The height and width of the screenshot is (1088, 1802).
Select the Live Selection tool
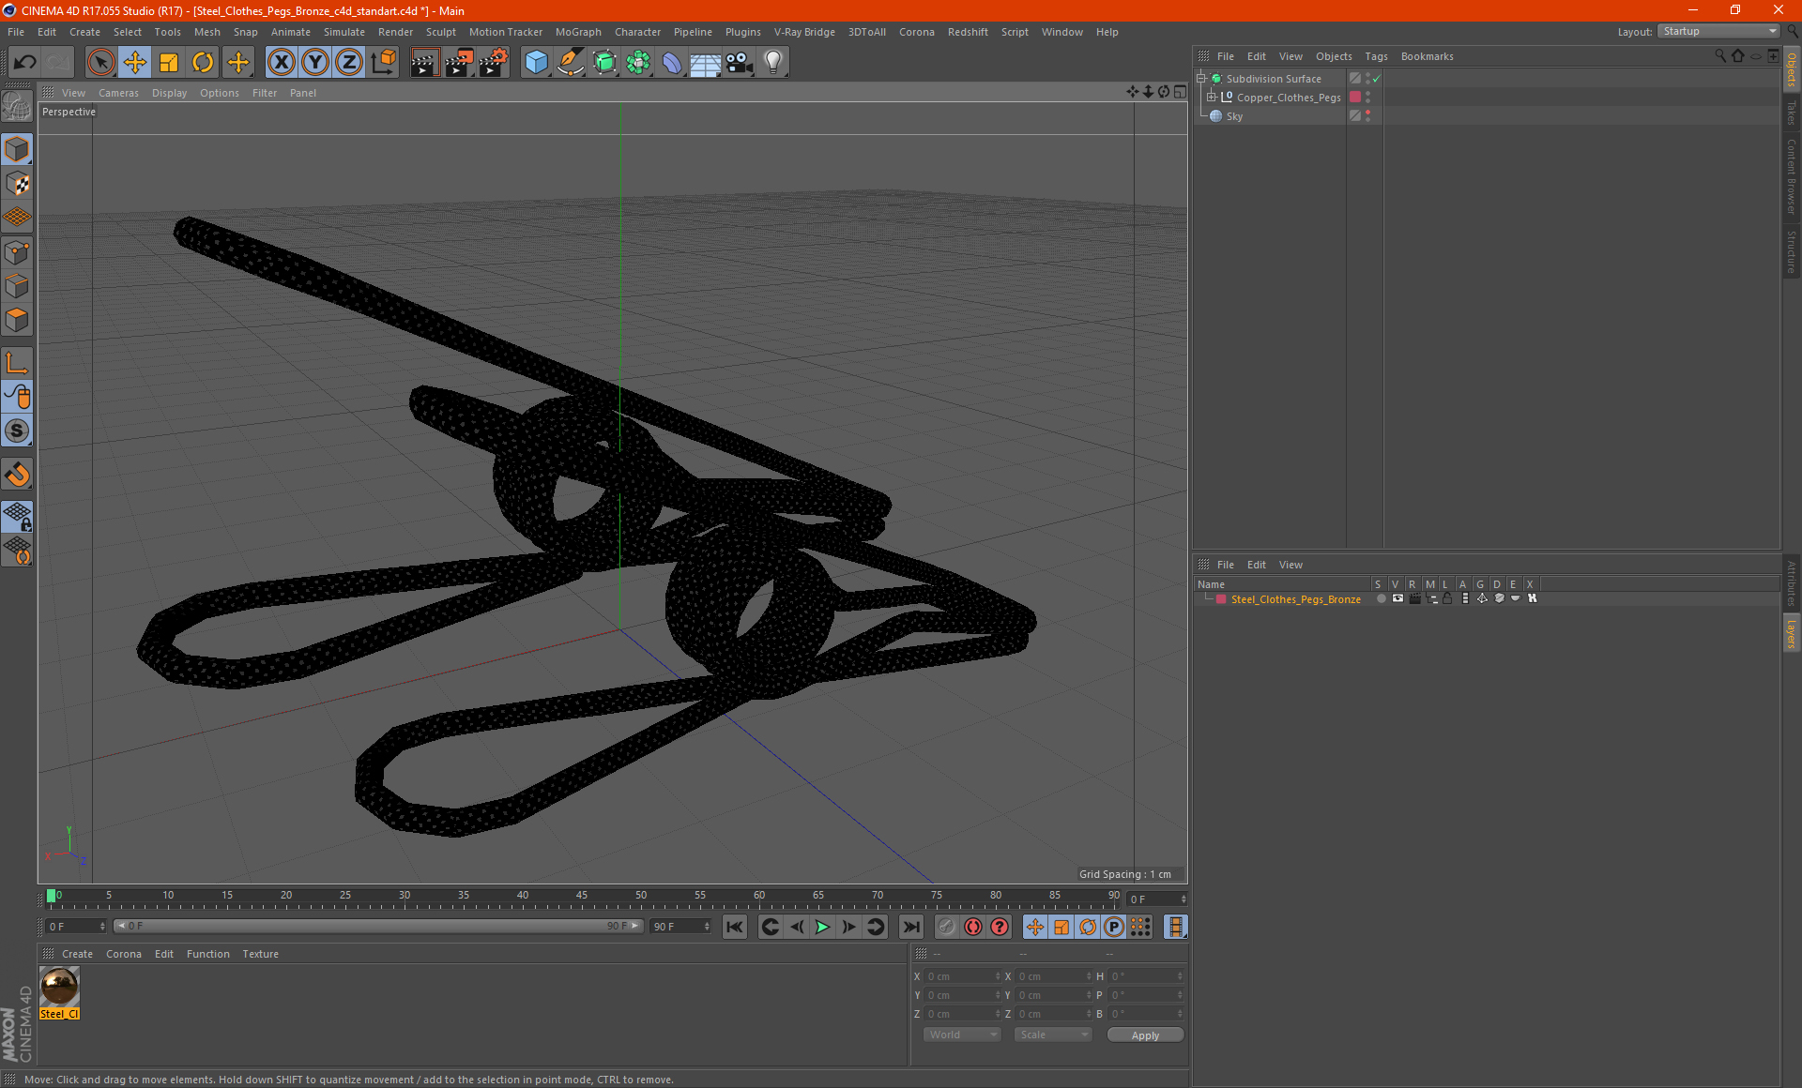pos(100,63)
